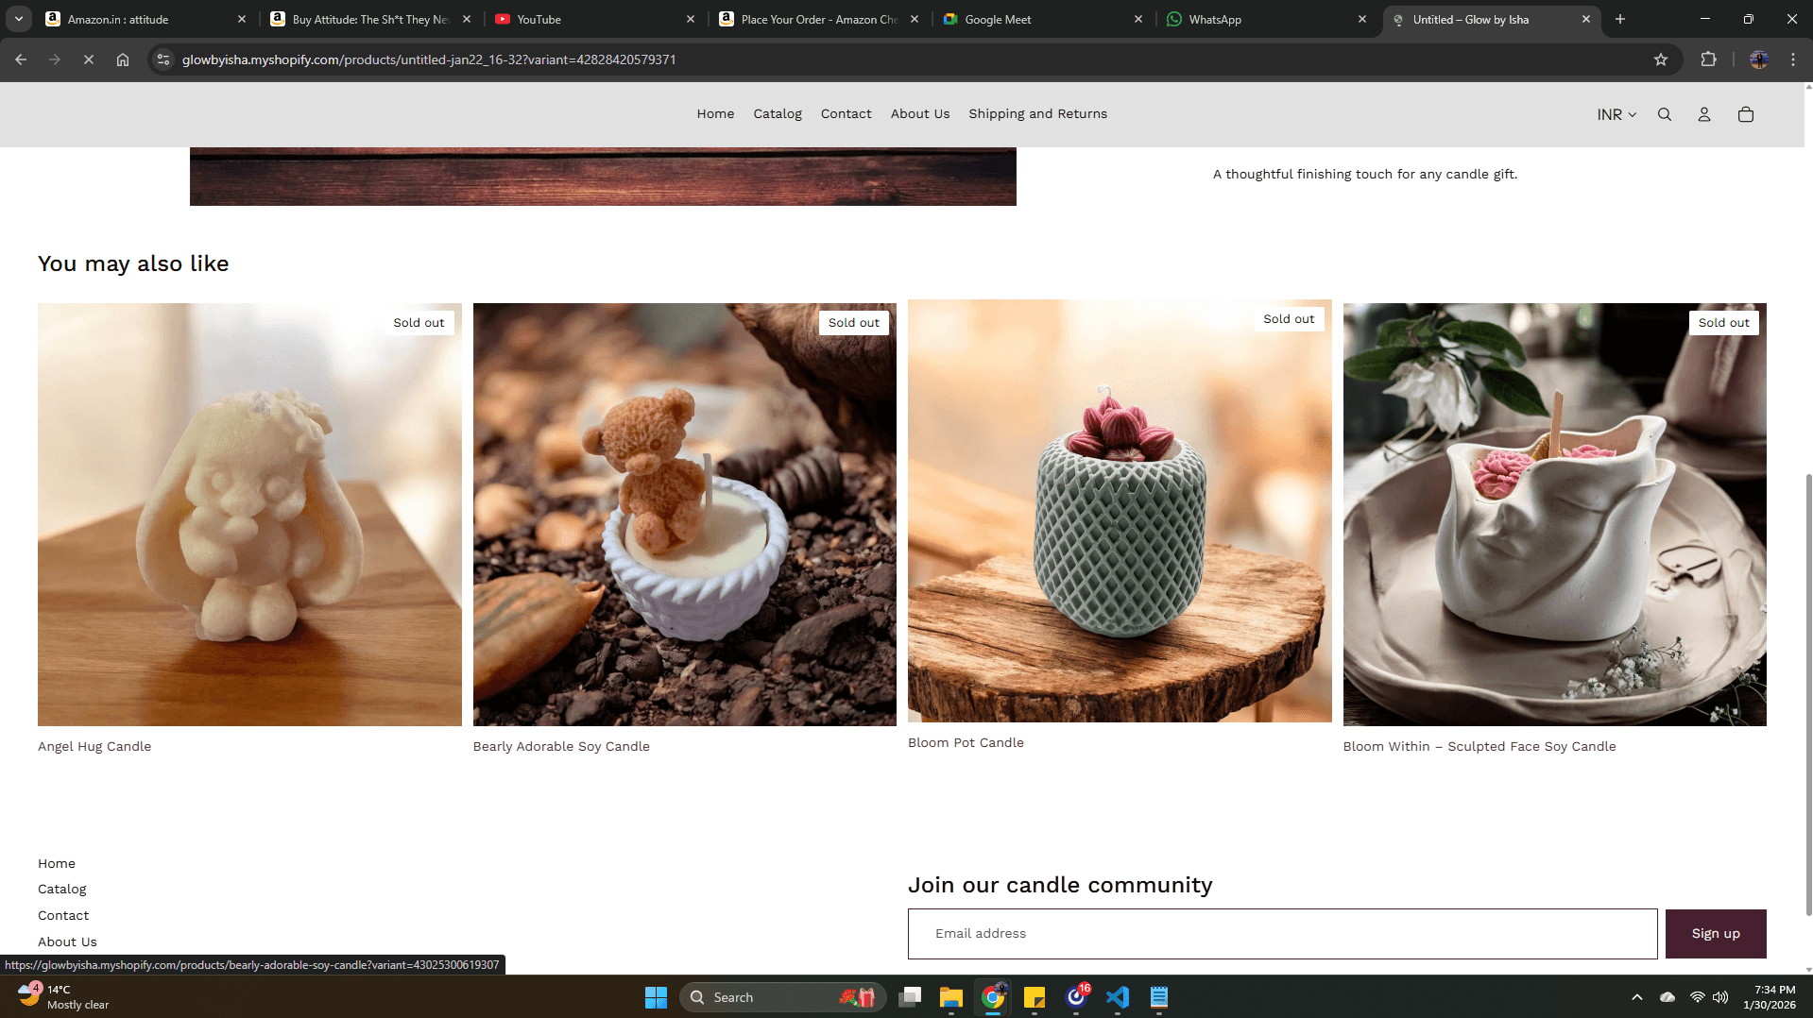Image resolution: width=1813 pixels, height=1018 pixels.
Task: Switch to the YouTube tab
Action: [x=595, y=19]
